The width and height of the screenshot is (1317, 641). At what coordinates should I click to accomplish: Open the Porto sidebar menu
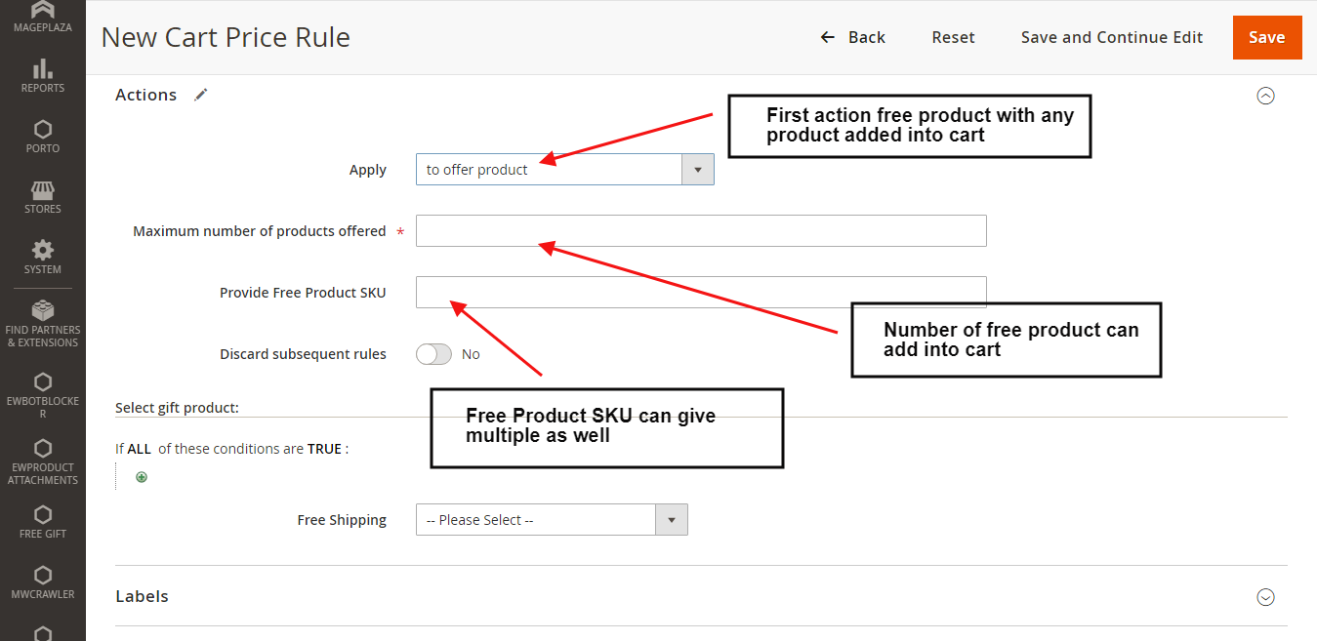(x=43, y=136)
